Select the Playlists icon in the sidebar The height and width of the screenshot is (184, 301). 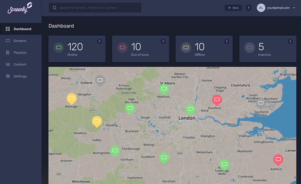(7, 52)
